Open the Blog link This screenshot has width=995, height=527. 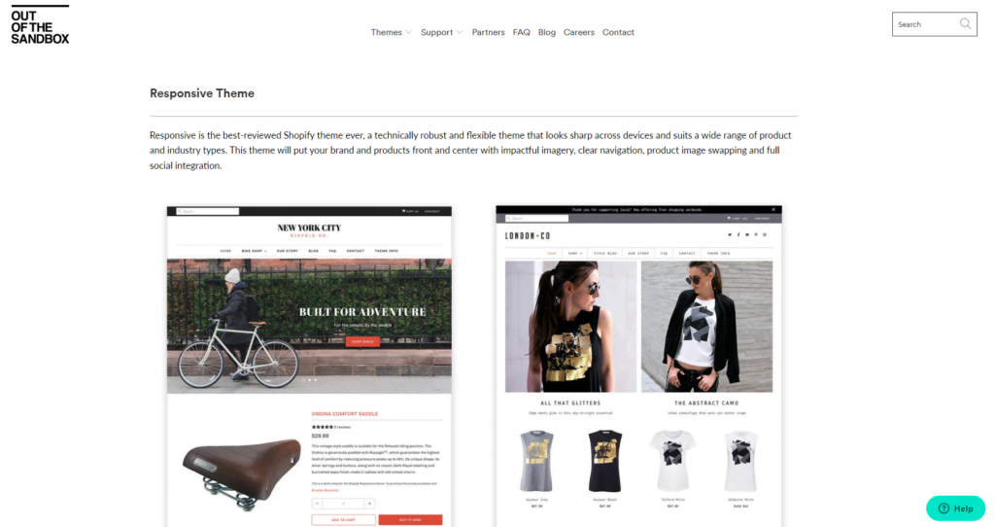coord(546,32)
